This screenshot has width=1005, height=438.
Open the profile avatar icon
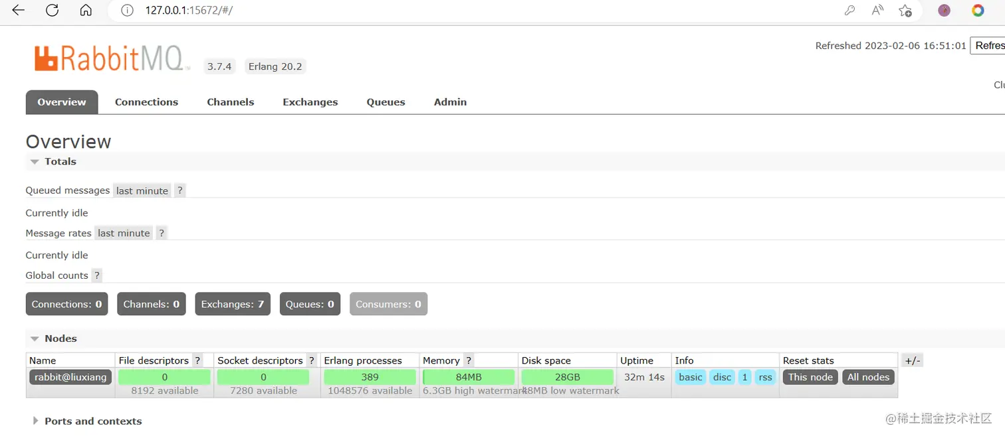[944, 10]
